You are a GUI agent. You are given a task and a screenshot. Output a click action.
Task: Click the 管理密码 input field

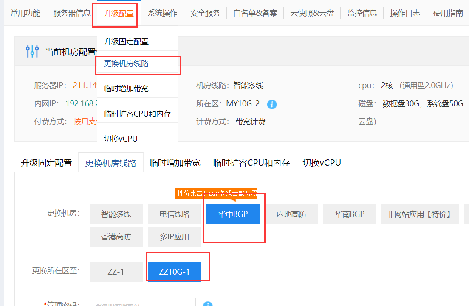pyautogui.click(x=142, y=303)
